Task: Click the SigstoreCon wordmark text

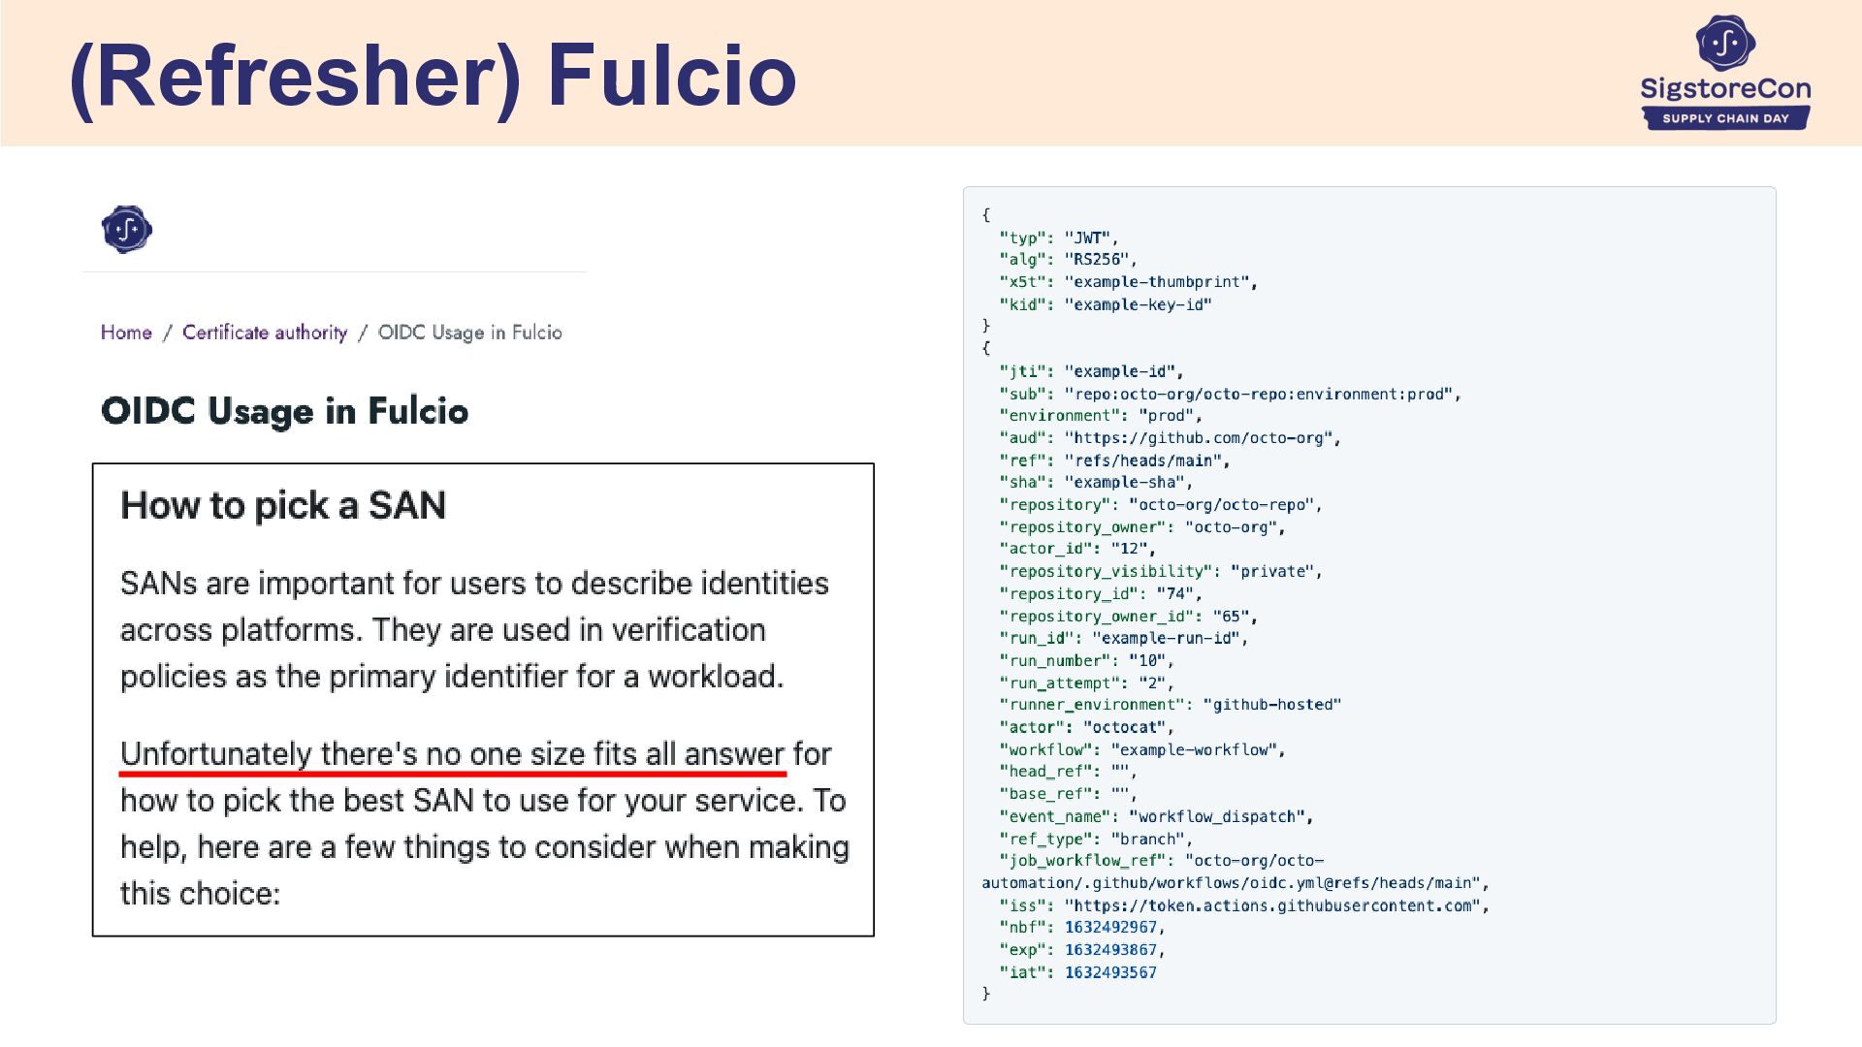Action: (1725, 89)
